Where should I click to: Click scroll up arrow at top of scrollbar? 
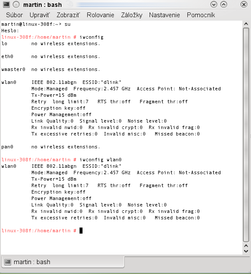pyautogui.click(x=246, y=24)
